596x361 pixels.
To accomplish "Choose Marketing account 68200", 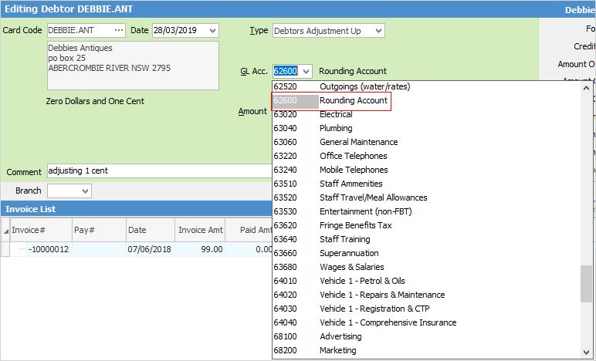I will coord(337,350).
